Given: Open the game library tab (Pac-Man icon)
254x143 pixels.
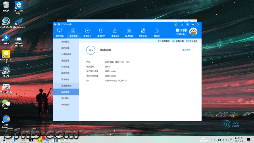Looking at the screenshot, I should (157, 33).
